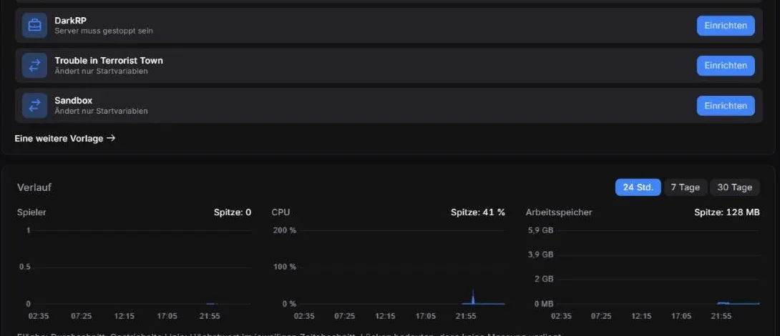
Task: Click the CPU spike in the chart
Action: tap(473, 296)
